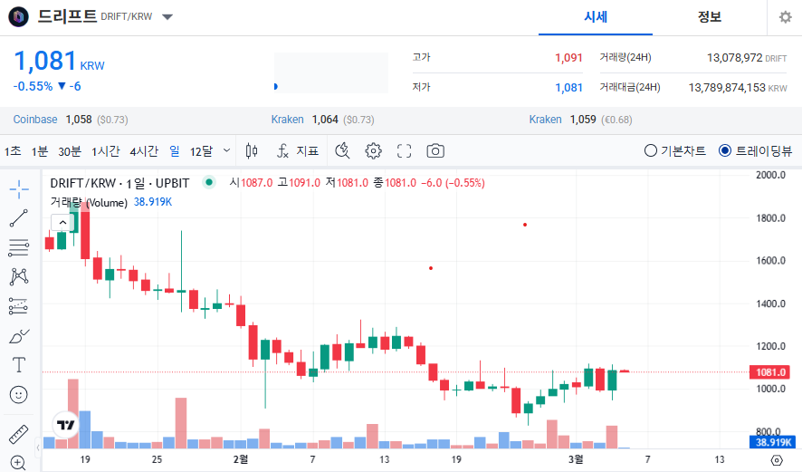
Task: Select the 4시간 timeframe
Action: click(144, 151)
